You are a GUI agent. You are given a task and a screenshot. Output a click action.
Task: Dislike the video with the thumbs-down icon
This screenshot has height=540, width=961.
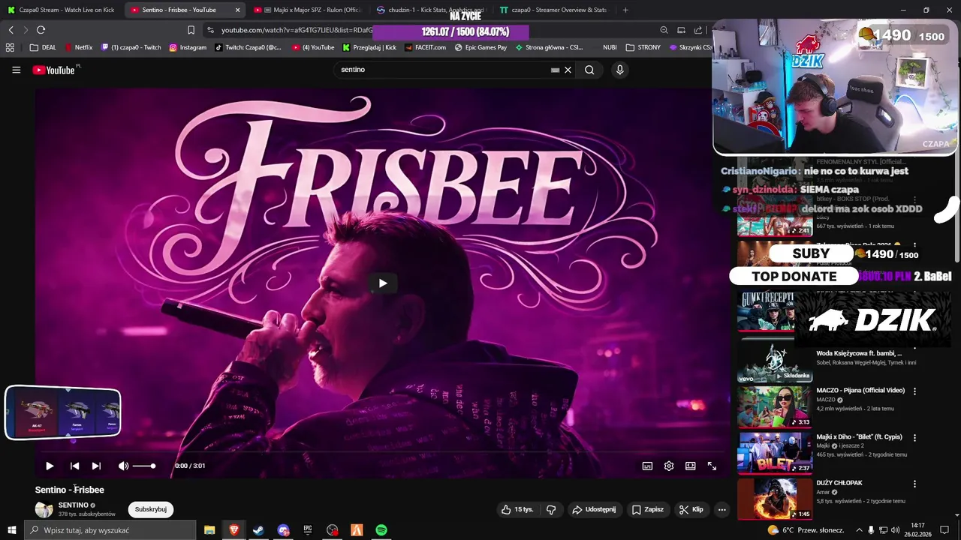[551, 509]
